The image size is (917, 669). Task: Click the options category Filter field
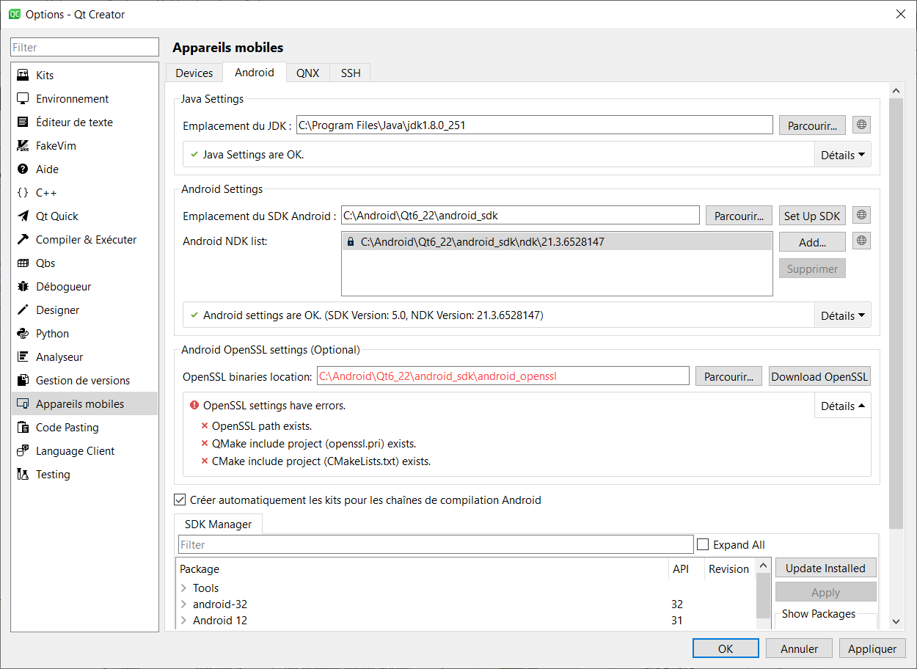84,47
